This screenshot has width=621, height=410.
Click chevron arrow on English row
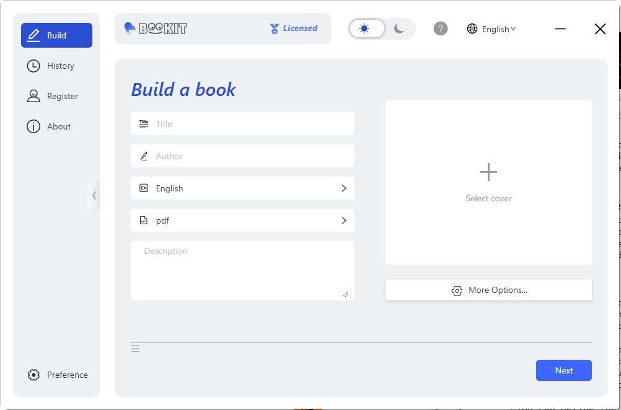344,188
